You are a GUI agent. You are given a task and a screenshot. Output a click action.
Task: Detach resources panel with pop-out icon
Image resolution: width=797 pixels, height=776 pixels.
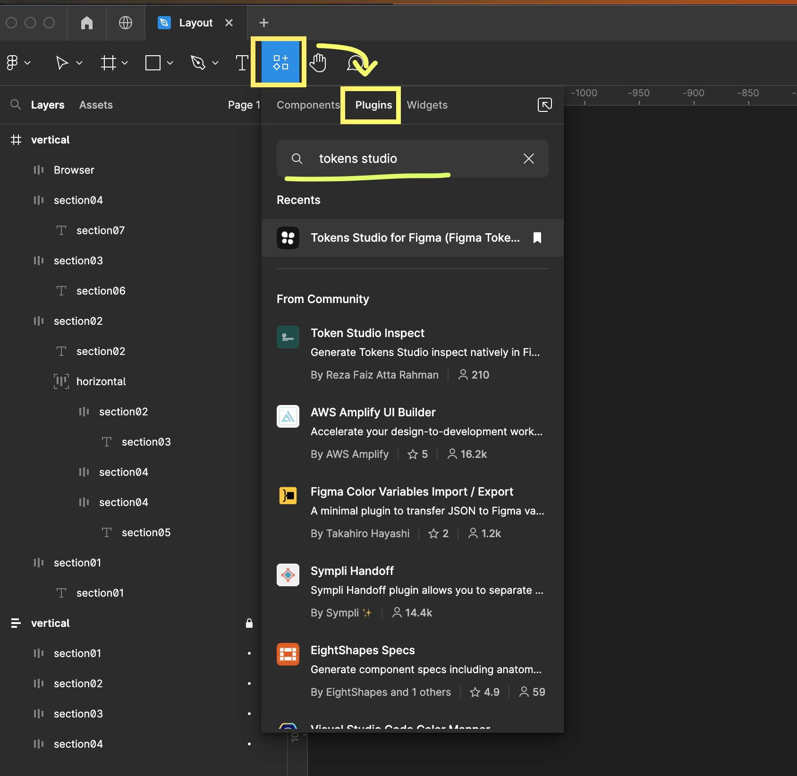545,105
